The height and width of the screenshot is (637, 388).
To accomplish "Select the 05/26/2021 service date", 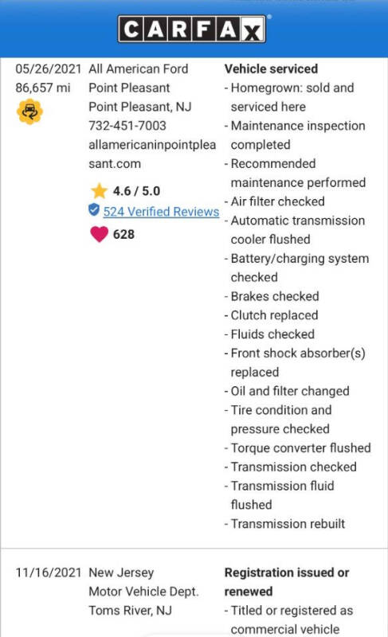I will pos(49,69).
